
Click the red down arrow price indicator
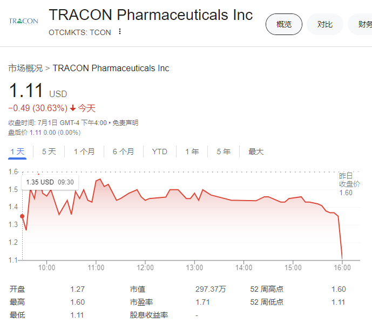73,108
